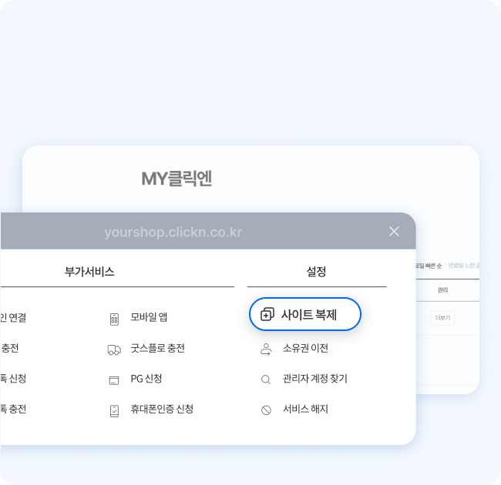Click the mobile app (모바일 앱) icon
This screenshot has height=485, width=501.
coord(114,318)
